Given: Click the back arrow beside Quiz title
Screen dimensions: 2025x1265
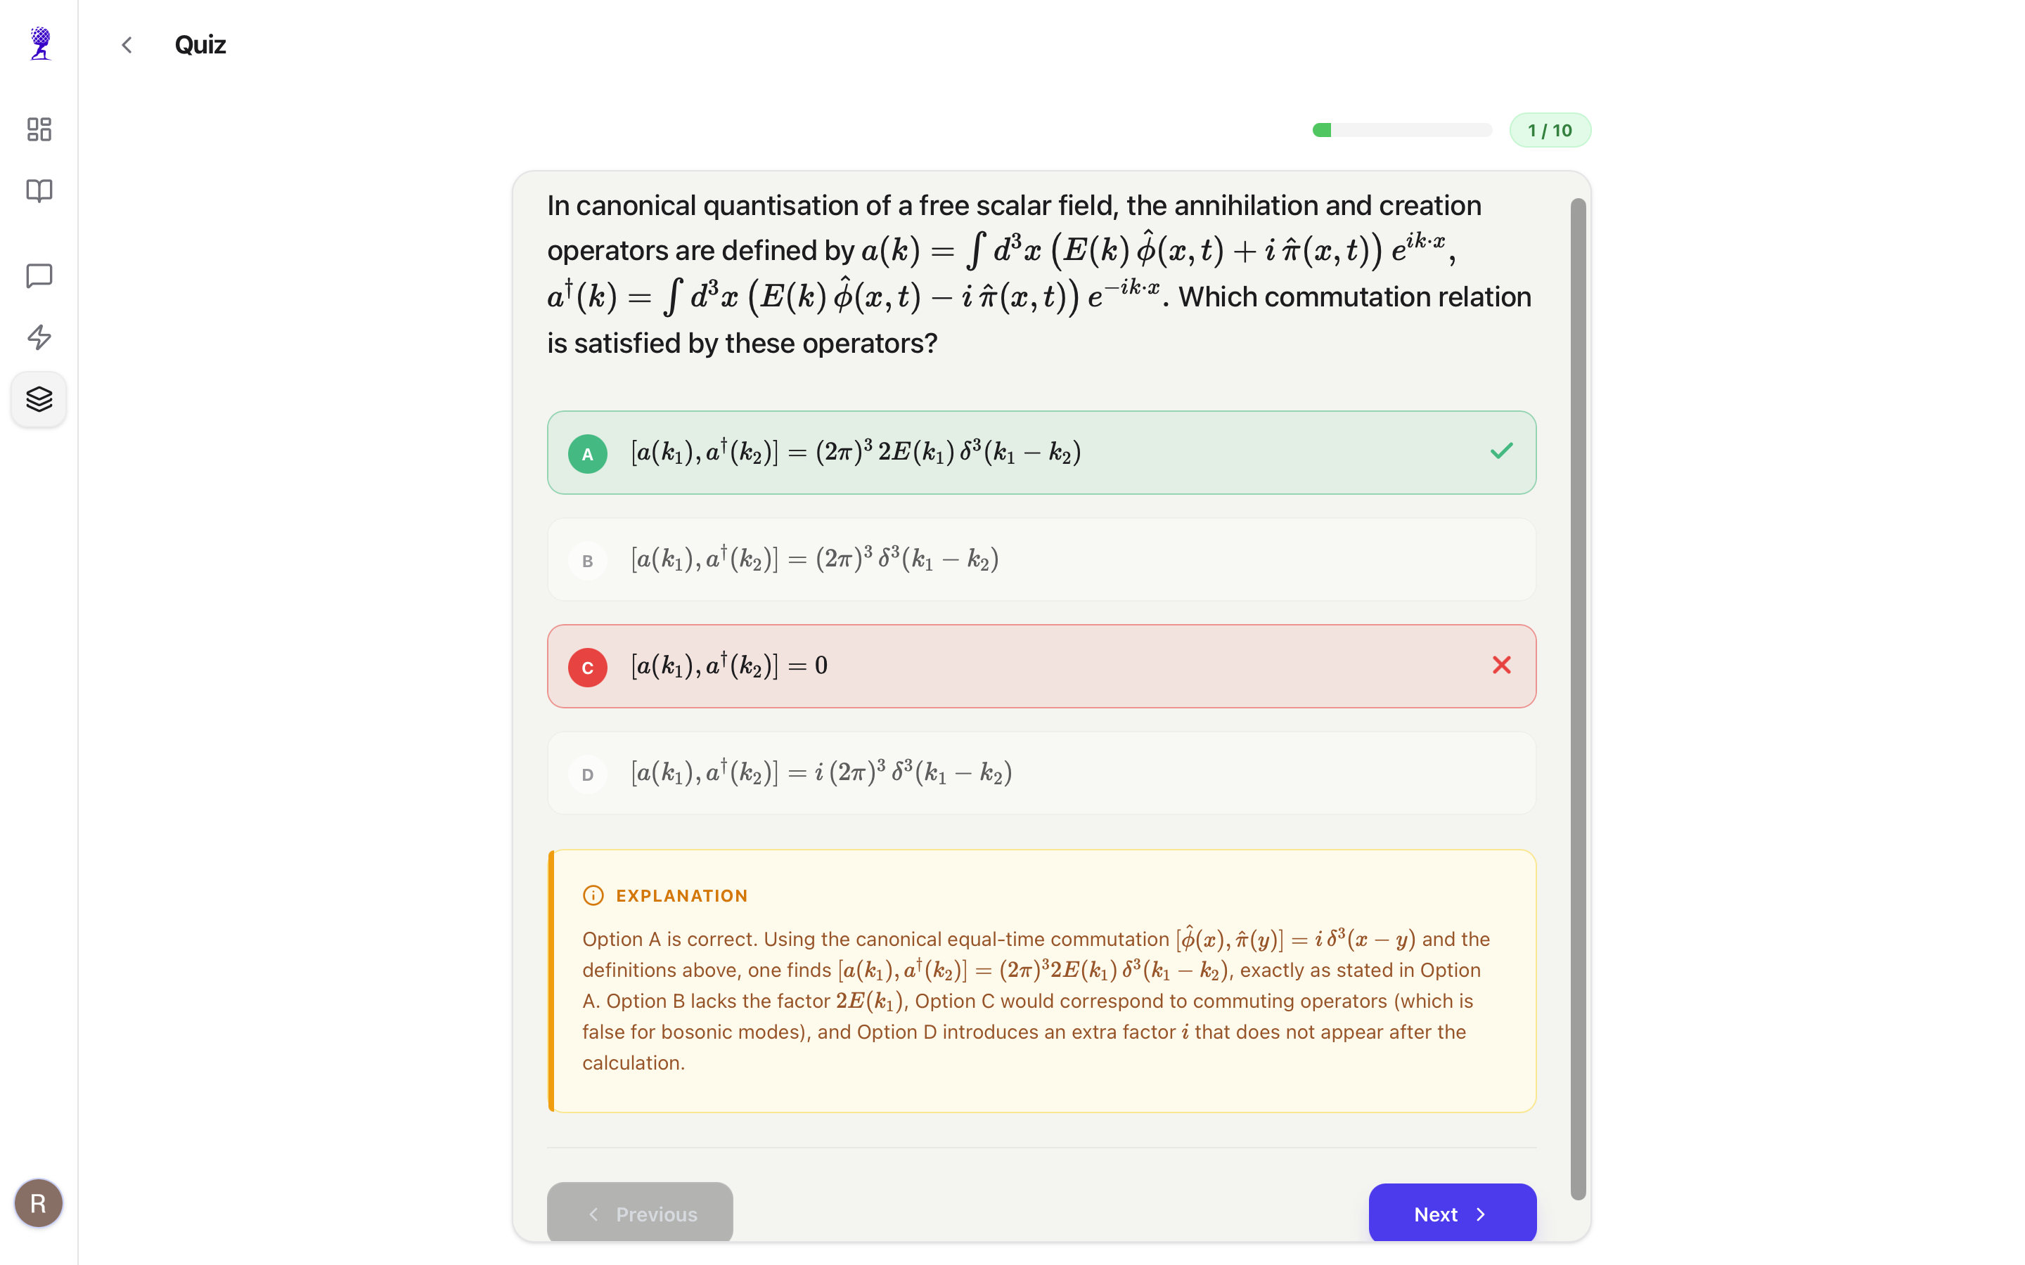Looking at the screenshot, I should [127, 44].
